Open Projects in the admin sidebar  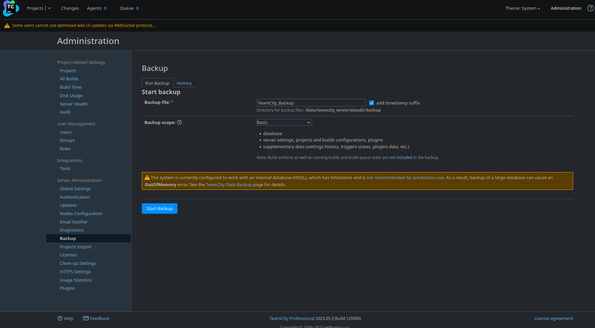coord(68,71)
